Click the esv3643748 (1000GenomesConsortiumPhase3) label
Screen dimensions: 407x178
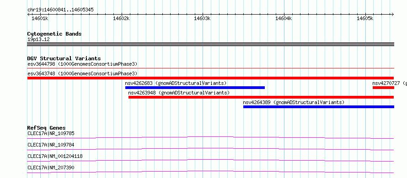(x=82, y=73)
